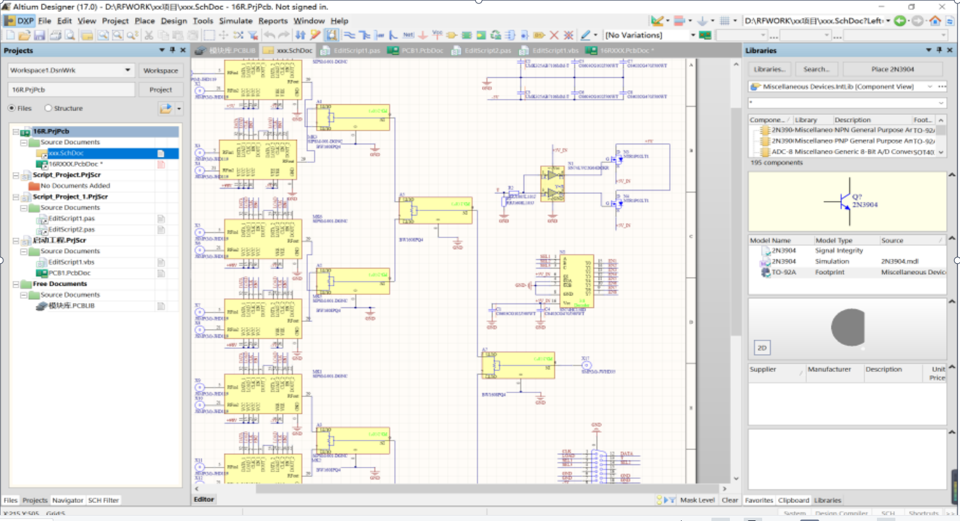The width and height of the screenshot is (960, 521).
Task: Activate the Place Bus tool
Action: (365, 35)
